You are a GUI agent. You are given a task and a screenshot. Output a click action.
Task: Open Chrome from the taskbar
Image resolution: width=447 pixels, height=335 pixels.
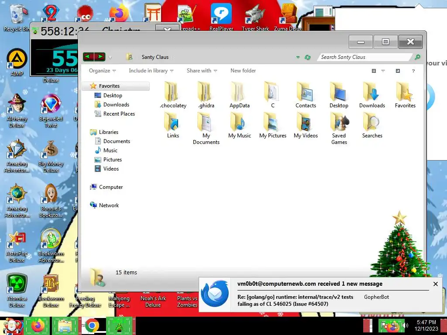(91, 325)
